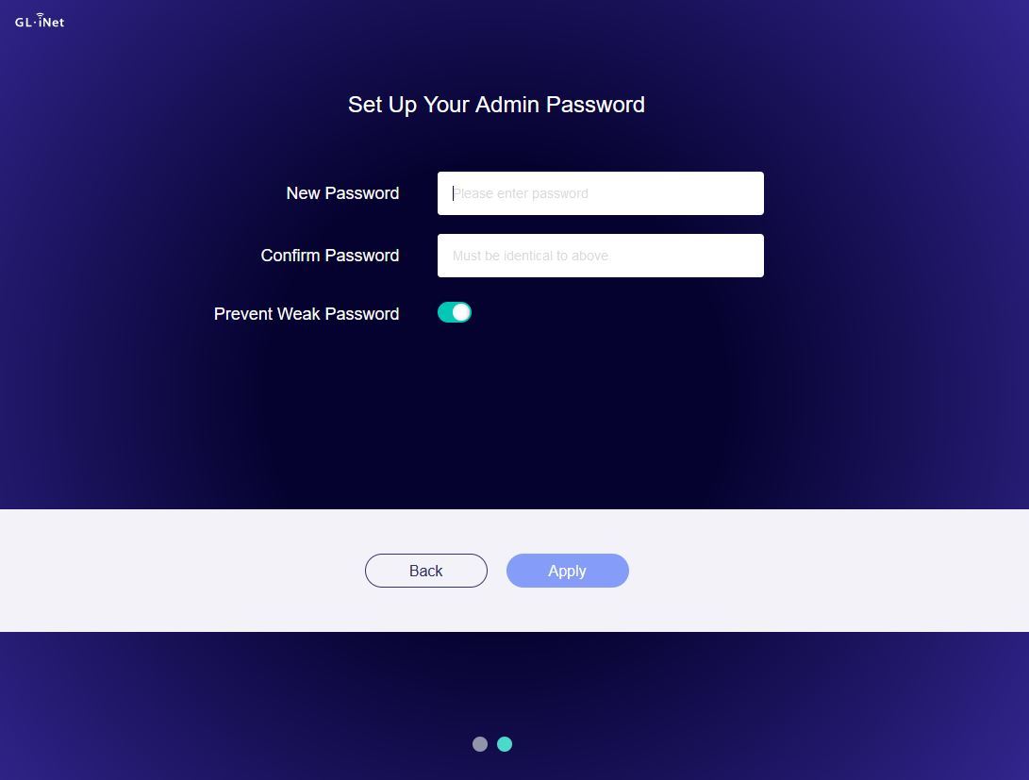Submit the password with Apply
This screenshot has width=1029, height=780.
click(568, 571)
